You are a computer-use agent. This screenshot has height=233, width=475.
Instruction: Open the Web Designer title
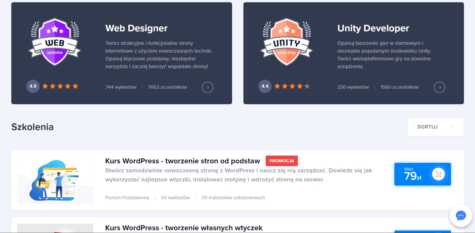point(136,28)
